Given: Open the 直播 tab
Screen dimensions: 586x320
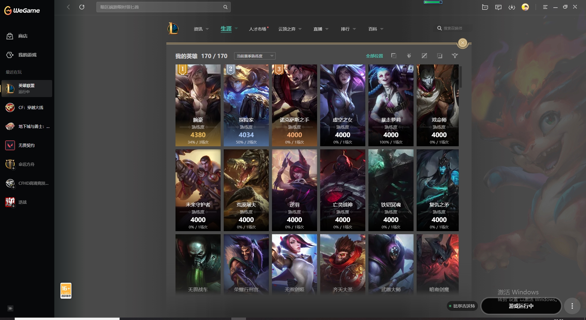Looking at the screenshot, I should click(318, 29).
